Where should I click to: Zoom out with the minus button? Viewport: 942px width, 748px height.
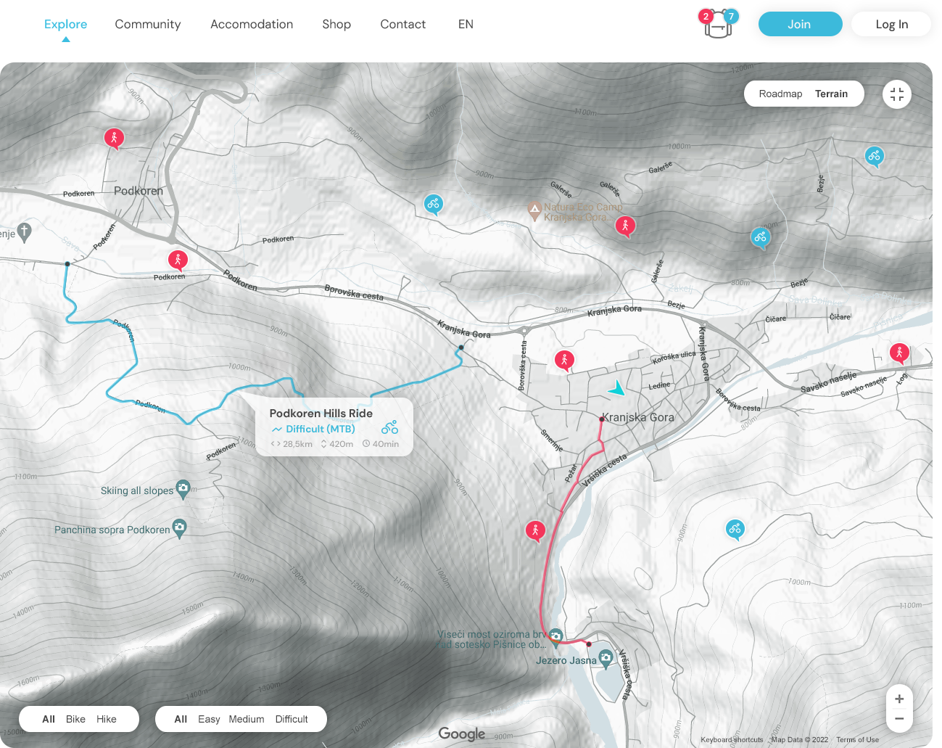tap(899, 719)
